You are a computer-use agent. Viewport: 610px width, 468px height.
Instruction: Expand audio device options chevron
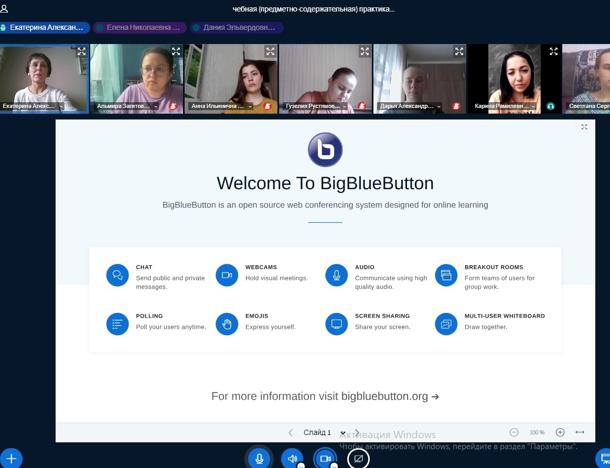pyautogui.click(x=301, y=465)
